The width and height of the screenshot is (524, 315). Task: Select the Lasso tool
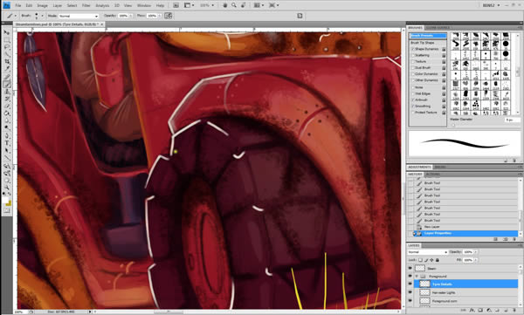6,47
